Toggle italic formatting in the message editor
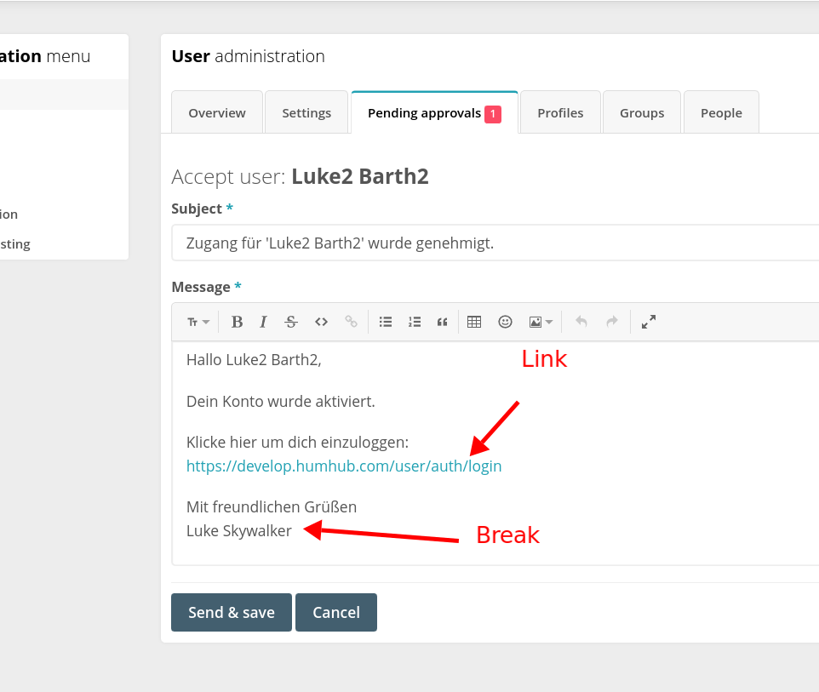This screenshot has width=819, height=692. 263,322
